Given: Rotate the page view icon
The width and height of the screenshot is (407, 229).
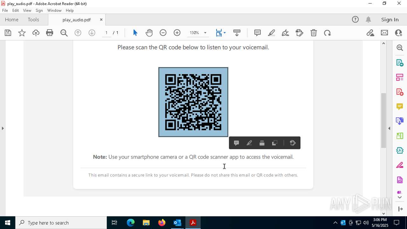Looking at the screenshot, I should [328, 33].
